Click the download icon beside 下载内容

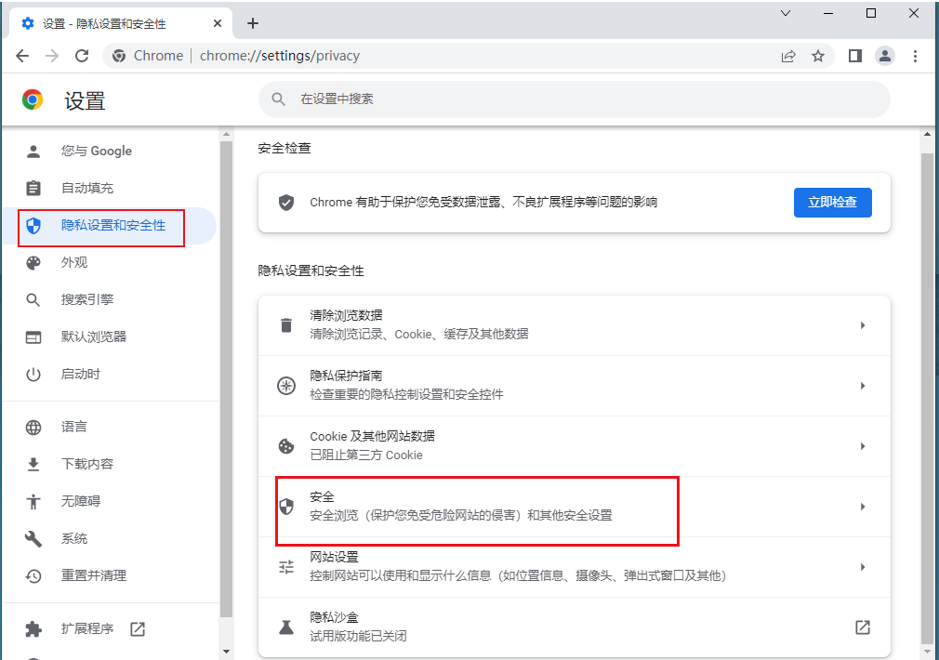(x=33, y=465)
